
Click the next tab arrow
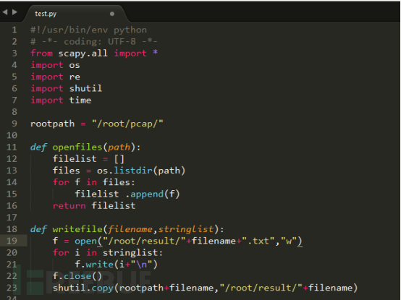(14, 12)
